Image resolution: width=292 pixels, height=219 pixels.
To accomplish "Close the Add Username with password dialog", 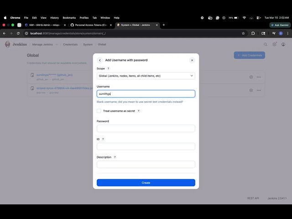I will pos(192,60).
